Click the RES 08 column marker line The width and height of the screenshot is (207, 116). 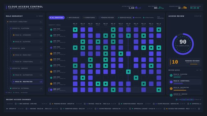(128, 59)
